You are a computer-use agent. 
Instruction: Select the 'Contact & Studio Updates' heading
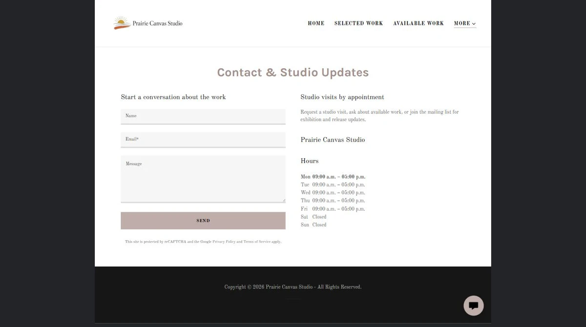(x=293, y=73)
